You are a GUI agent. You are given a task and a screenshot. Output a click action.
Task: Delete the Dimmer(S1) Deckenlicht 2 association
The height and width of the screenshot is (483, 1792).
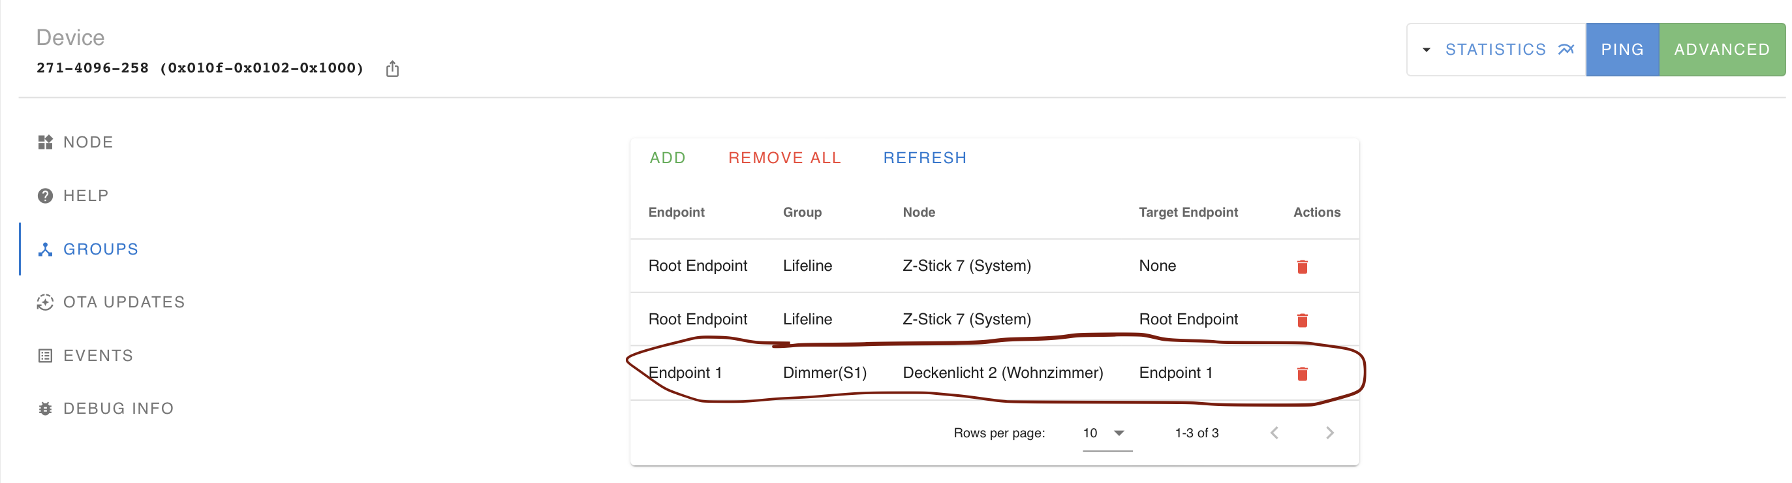click(1301, 374)
